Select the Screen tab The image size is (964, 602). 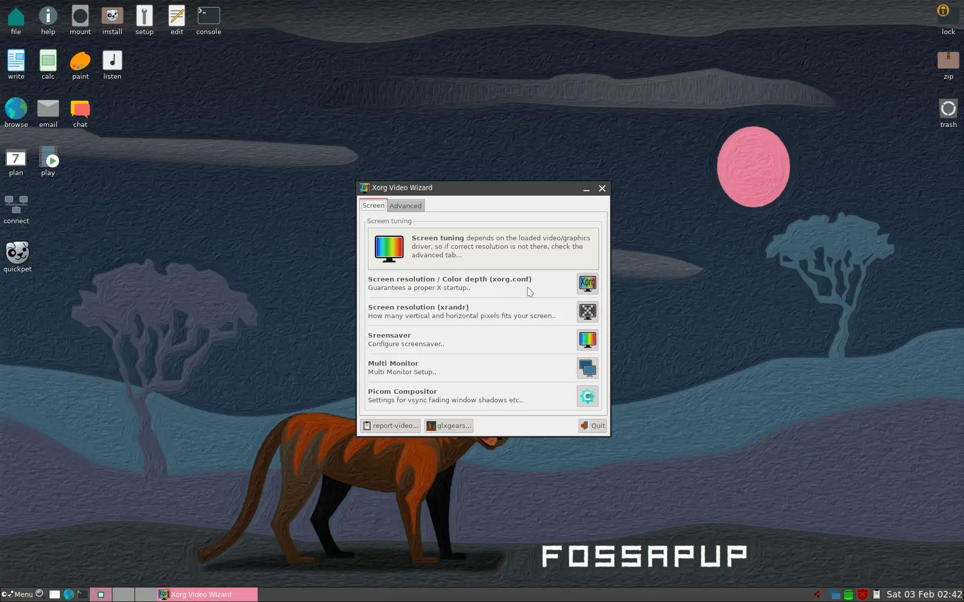[373, 206]
